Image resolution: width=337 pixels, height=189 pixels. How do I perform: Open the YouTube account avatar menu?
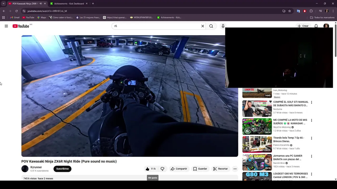click(x=326, y=26)
